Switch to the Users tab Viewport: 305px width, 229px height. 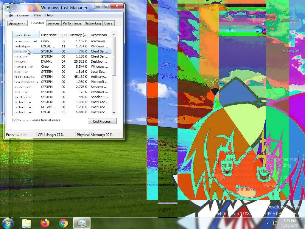(108, 23)
